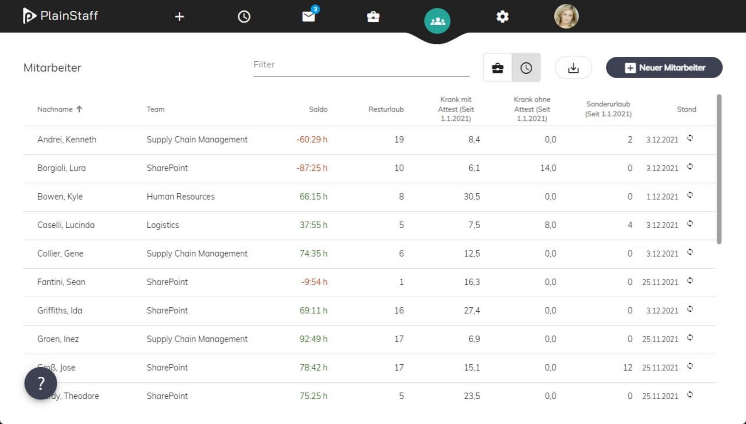
Task: Open settings via the gear icon
Action: click(502, 17)
